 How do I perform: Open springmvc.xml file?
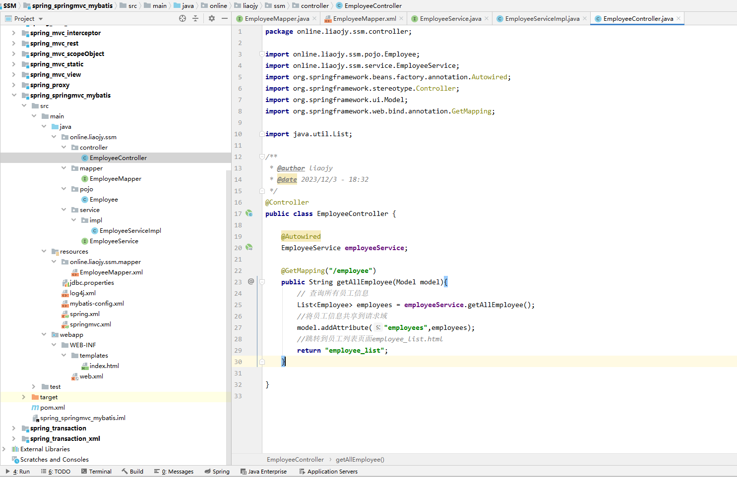pyautogui.click(x=90, y=324)
